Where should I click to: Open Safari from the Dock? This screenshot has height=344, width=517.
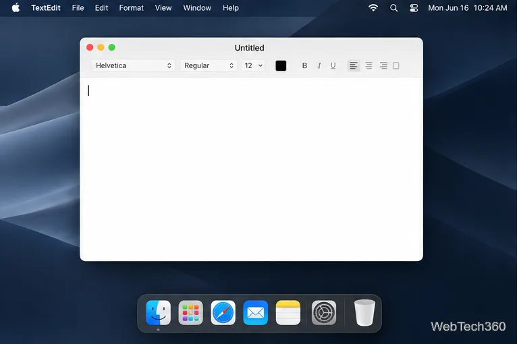223,313
